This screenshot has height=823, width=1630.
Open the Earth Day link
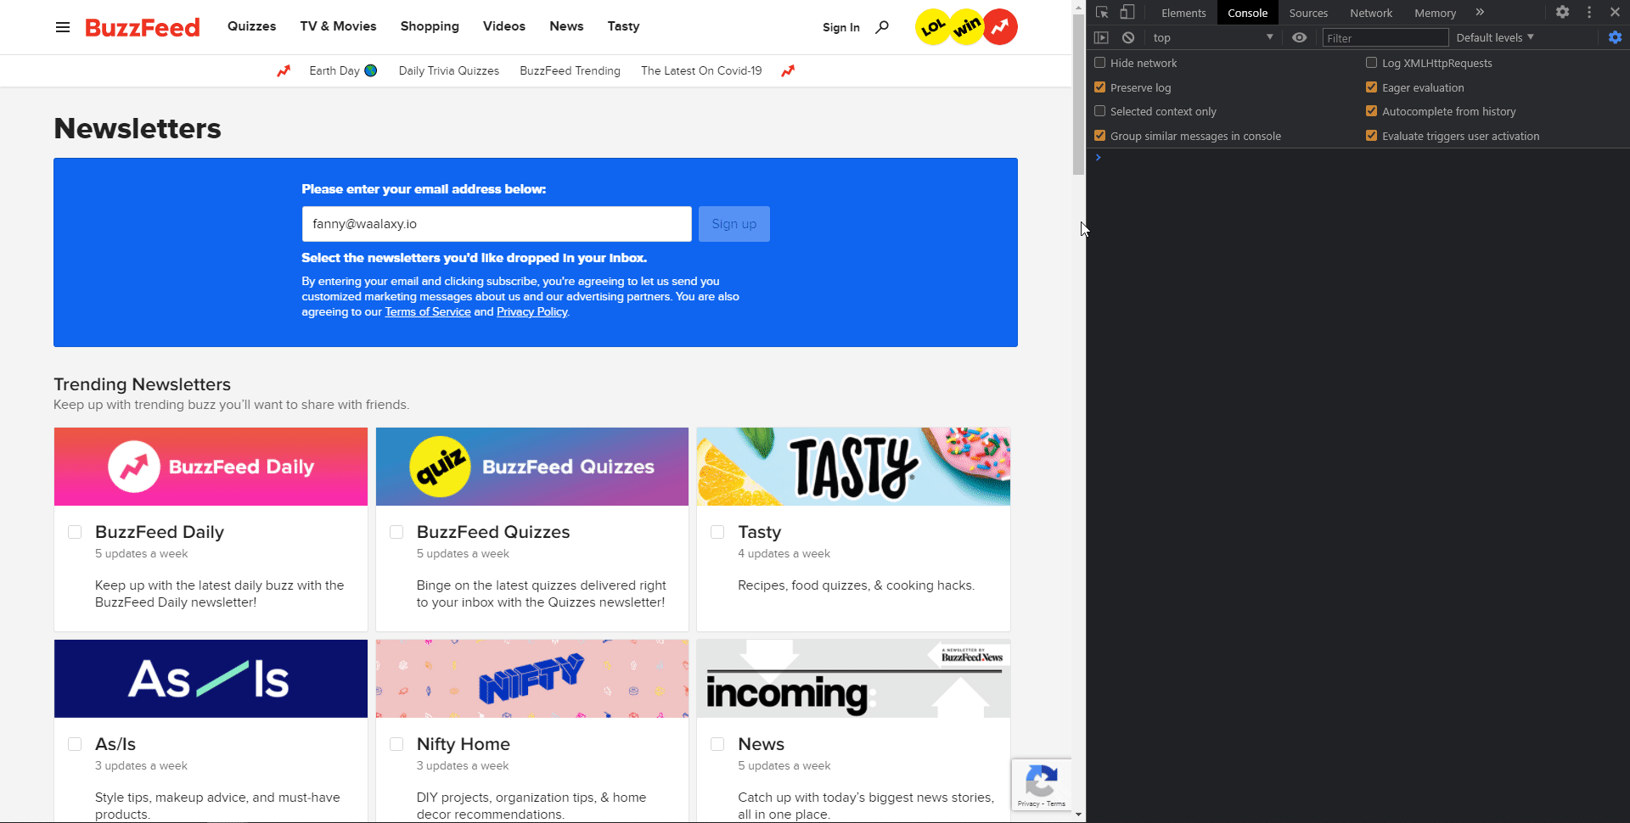[x=343, y=71]
